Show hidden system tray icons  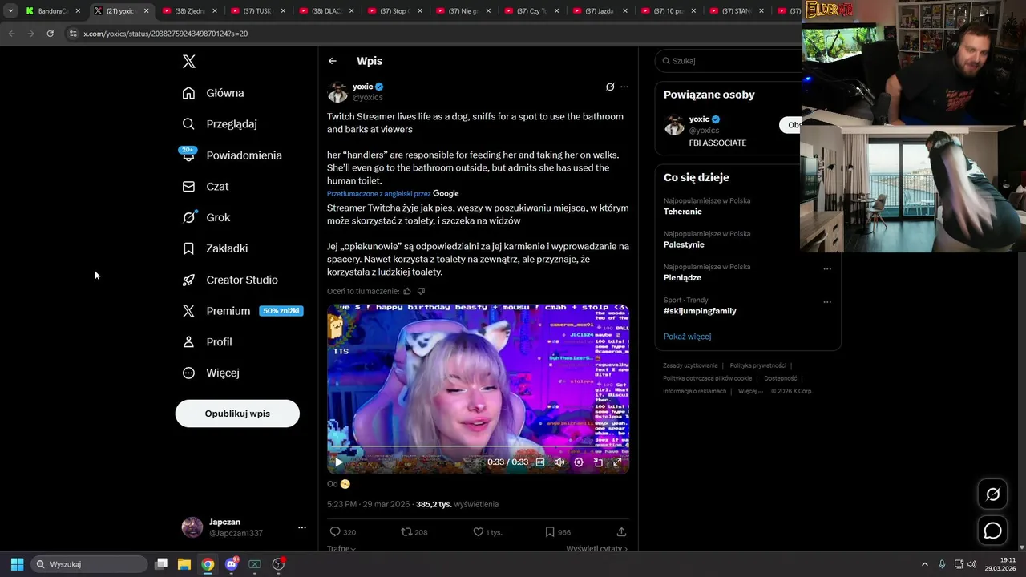pos(924,564)
